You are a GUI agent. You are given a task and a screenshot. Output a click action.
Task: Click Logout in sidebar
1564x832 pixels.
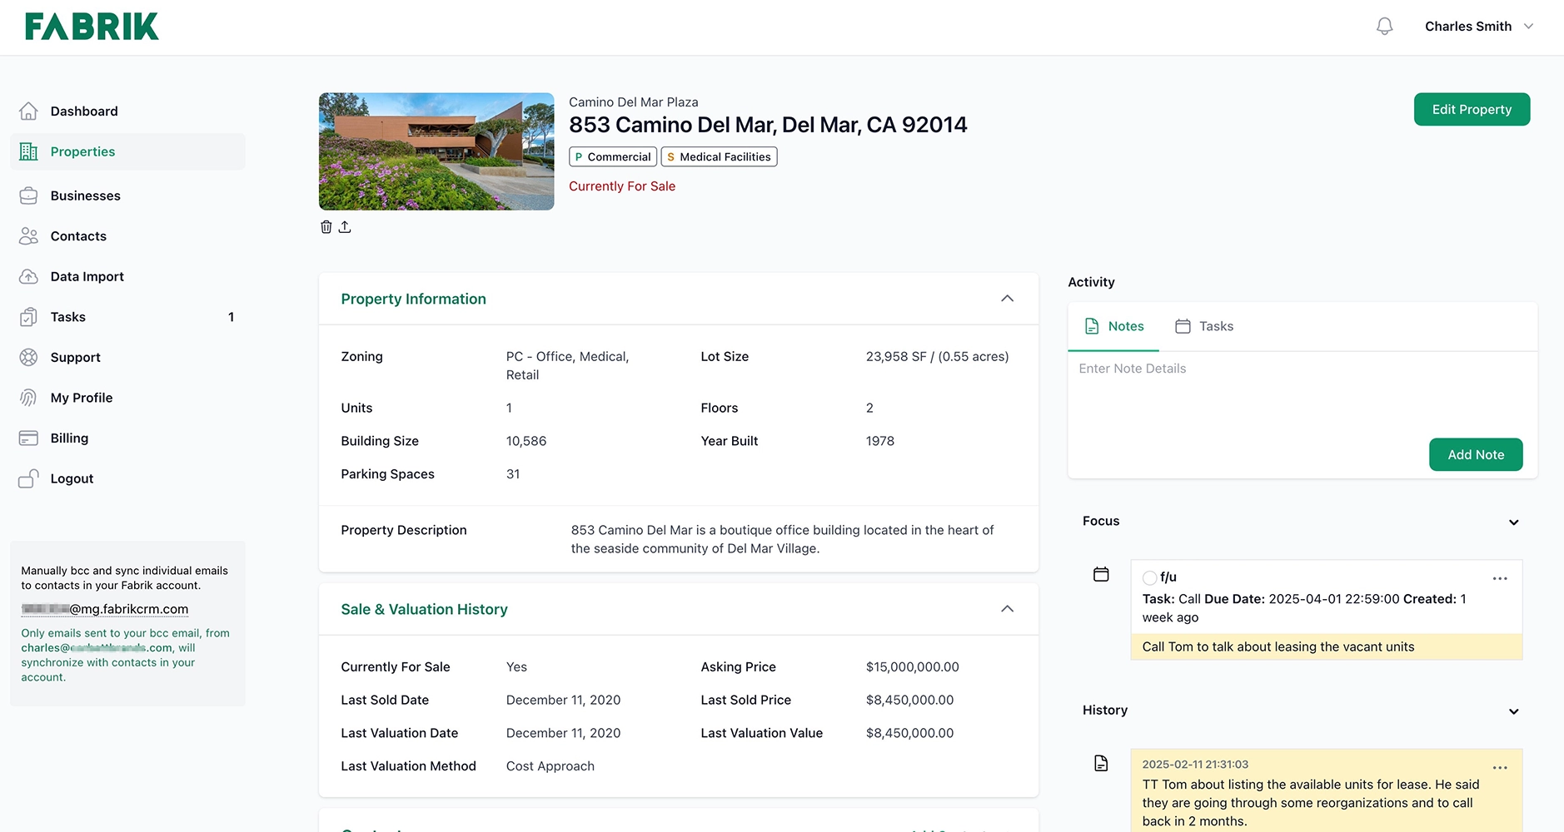[x=127, y=478]
